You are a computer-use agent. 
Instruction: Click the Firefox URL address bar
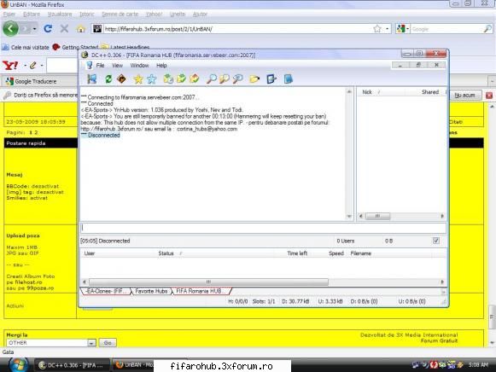(237, 29)
